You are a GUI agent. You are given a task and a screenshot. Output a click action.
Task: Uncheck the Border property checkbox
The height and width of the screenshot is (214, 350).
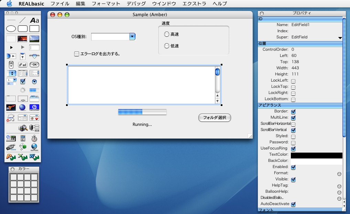tap(293, 111)
